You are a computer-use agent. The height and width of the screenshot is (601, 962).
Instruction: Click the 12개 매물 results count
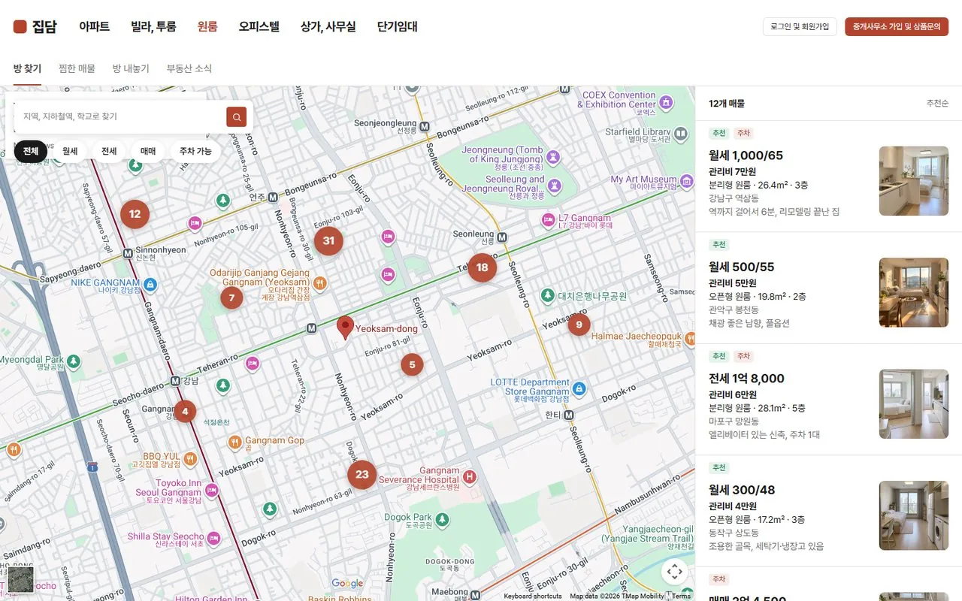pos(727,104)
